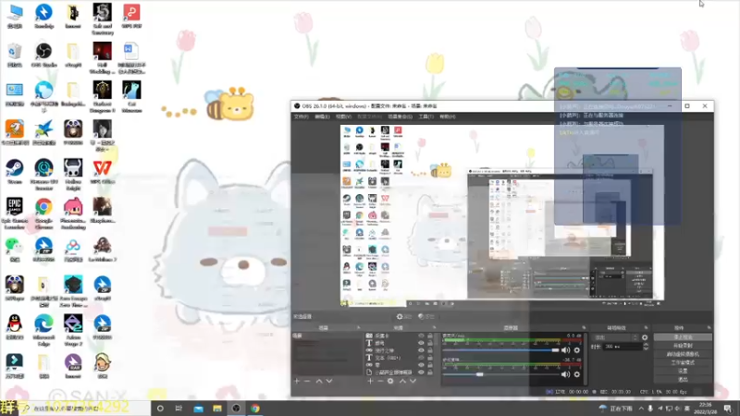Open the 工具(T) menu in OBS
This screenshot has height=416, width=740.
point(425,116)
